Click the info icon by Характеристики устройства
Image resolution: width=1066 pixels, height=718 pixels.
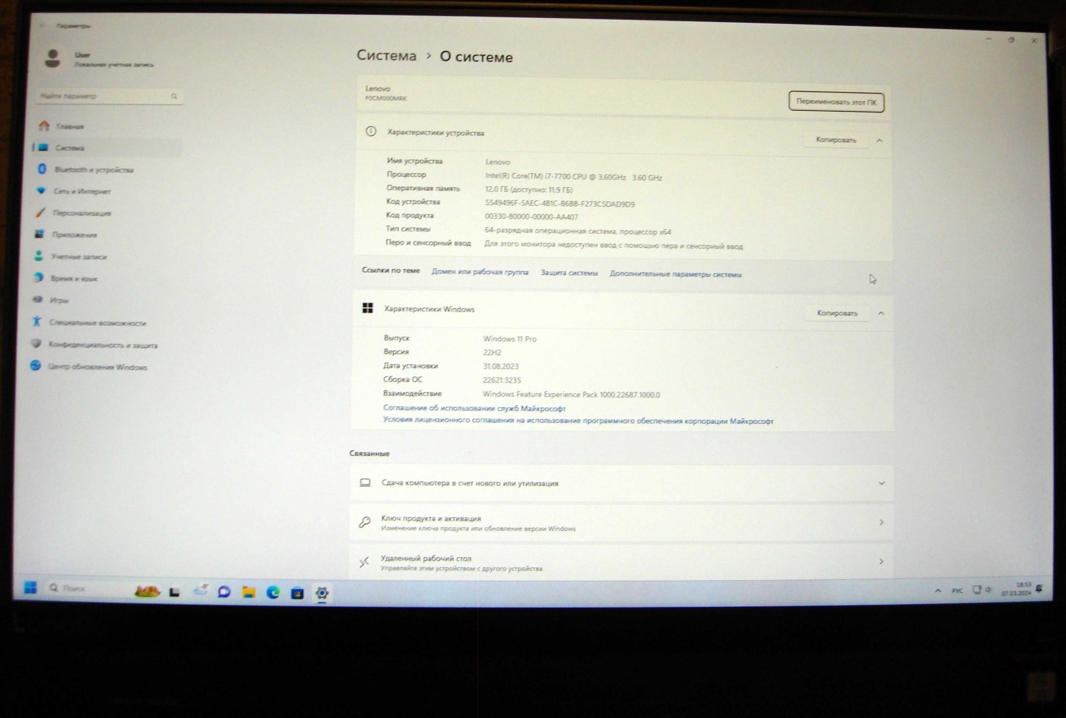371,132
